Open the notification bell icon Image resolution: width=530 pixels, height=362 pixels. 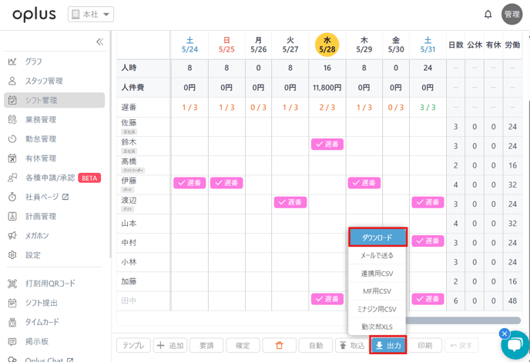tap(488, 15)
